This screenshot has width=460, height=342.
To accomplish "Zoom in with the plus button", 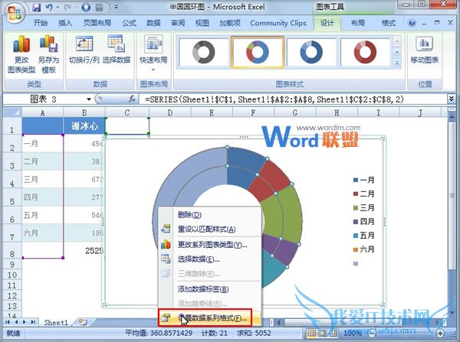I will point(440,333).
